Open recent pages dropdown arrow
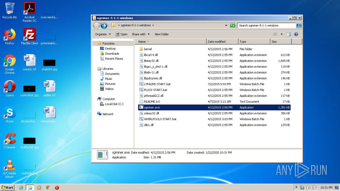The image size is (340, 191). [109, 26]
